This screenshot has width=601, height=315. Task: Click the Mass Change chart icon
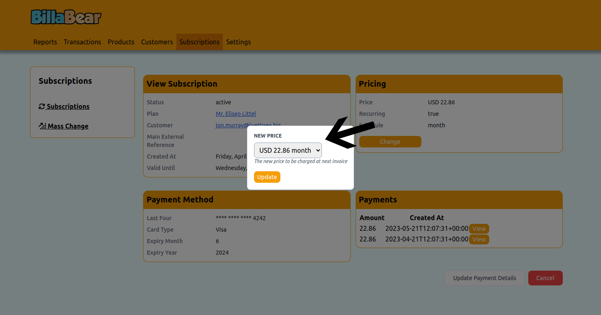[42, 126]
